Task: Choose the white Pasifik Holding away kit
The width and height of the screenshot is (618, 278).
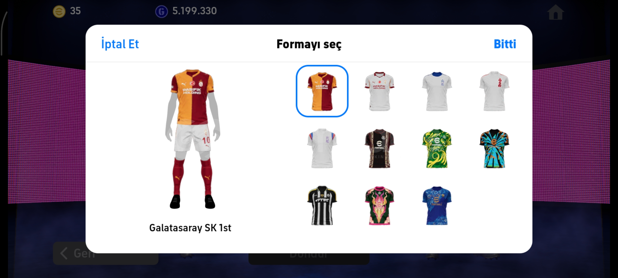Action: click(x=379, y=91)
